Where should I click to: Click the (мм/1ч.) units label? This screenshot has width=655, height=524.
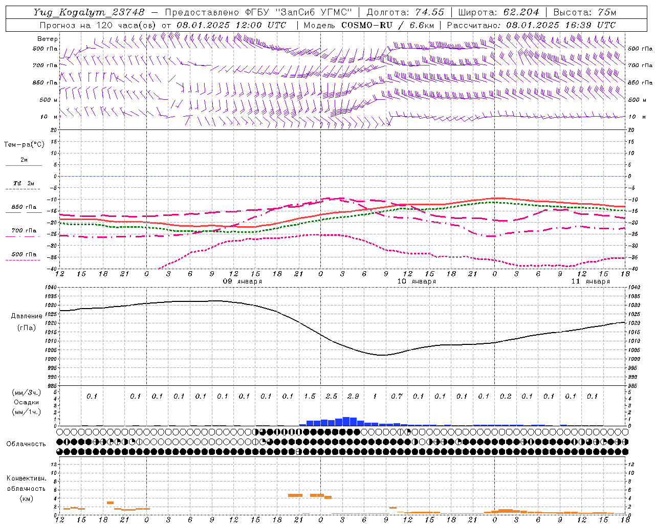(x=27, y=412)
